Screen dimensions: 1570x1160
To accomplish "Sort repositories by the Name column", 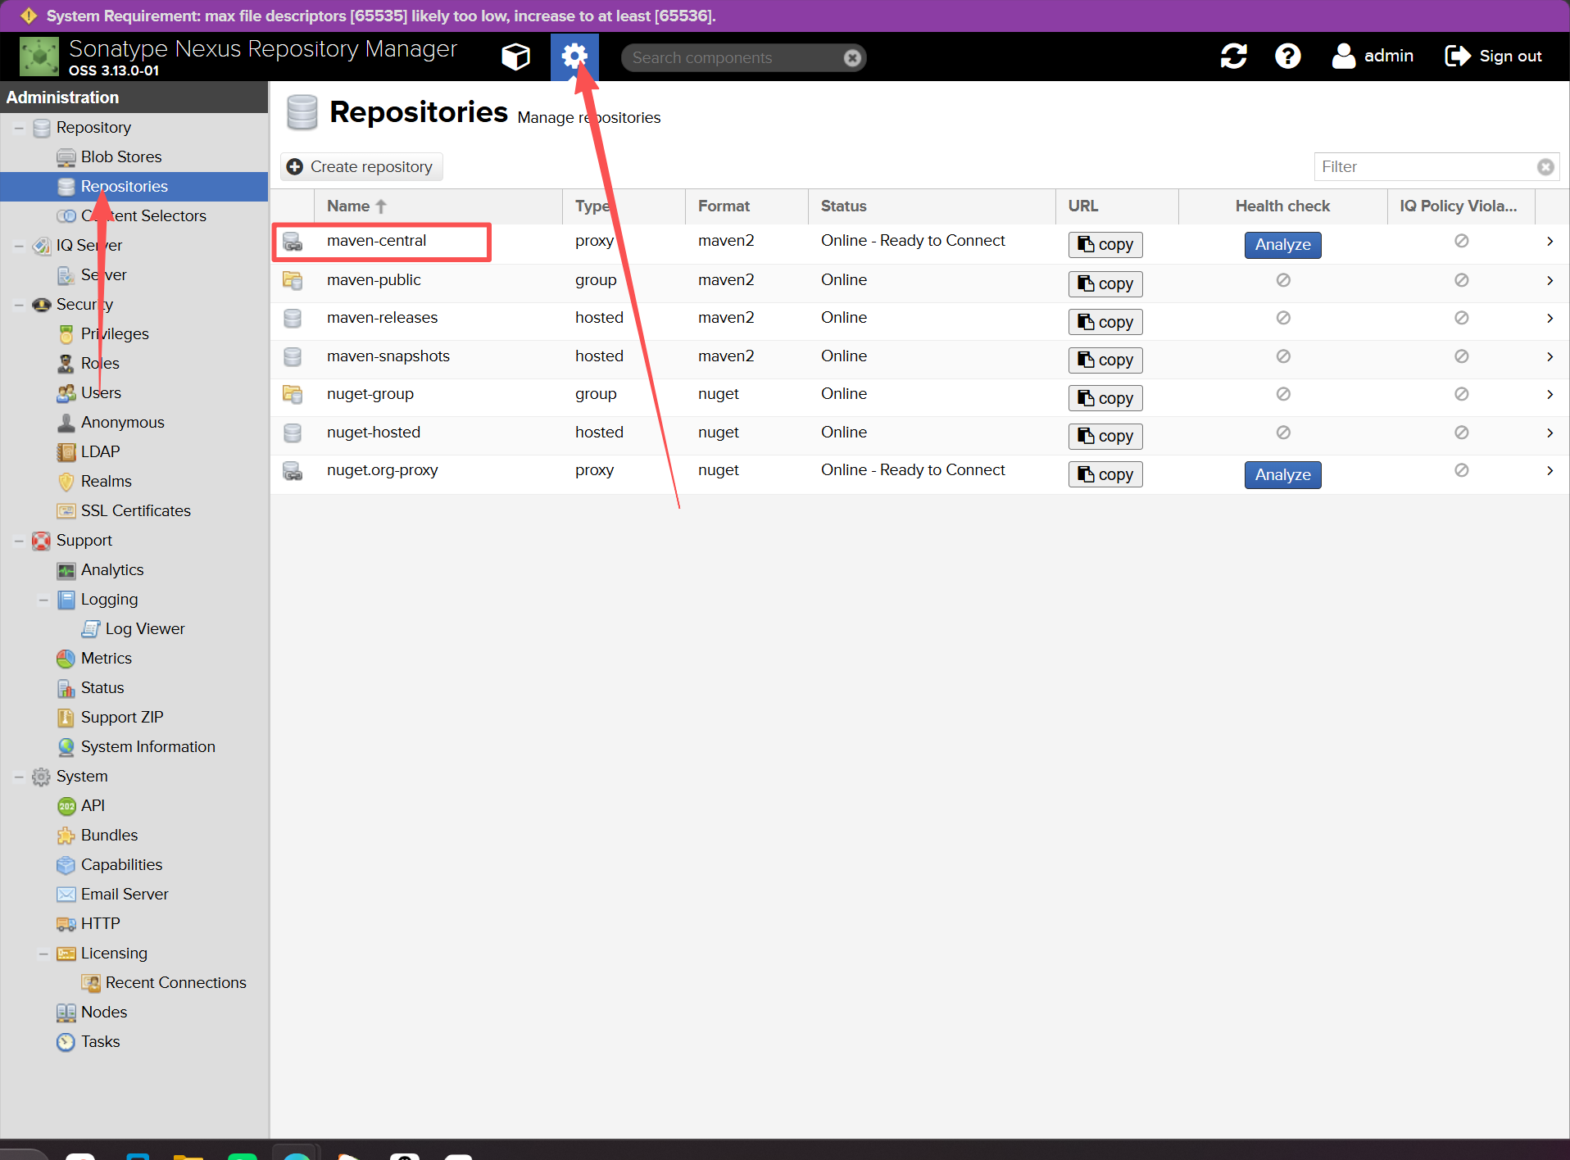I will coord(438,206).
